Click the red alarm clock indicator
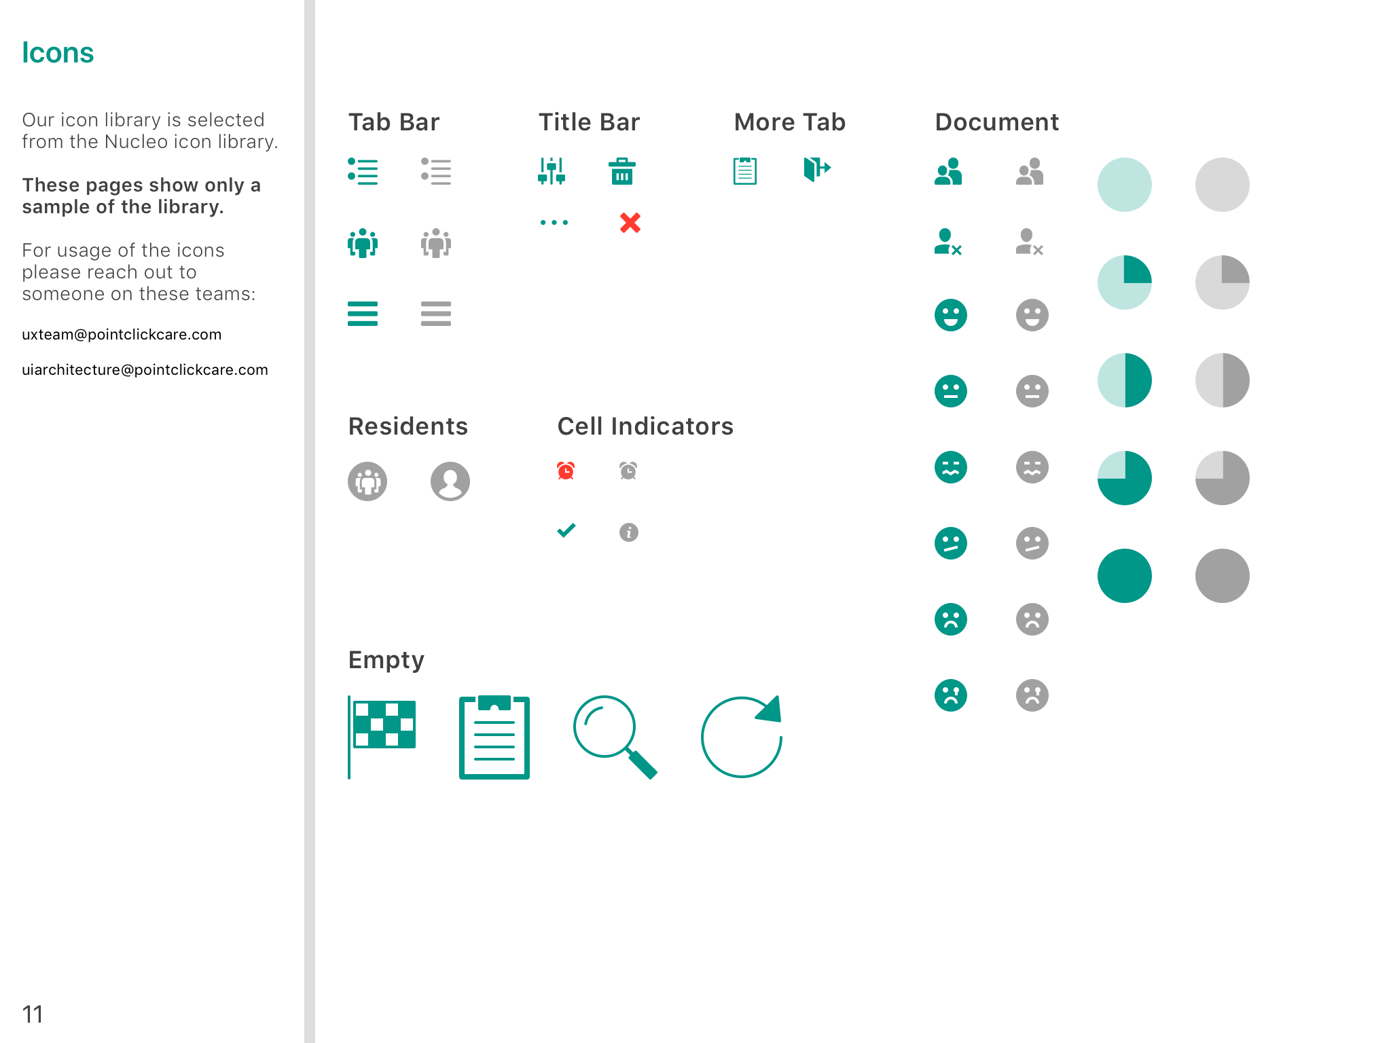Screen dimensions: 1391x1043 tap(566, 471)
